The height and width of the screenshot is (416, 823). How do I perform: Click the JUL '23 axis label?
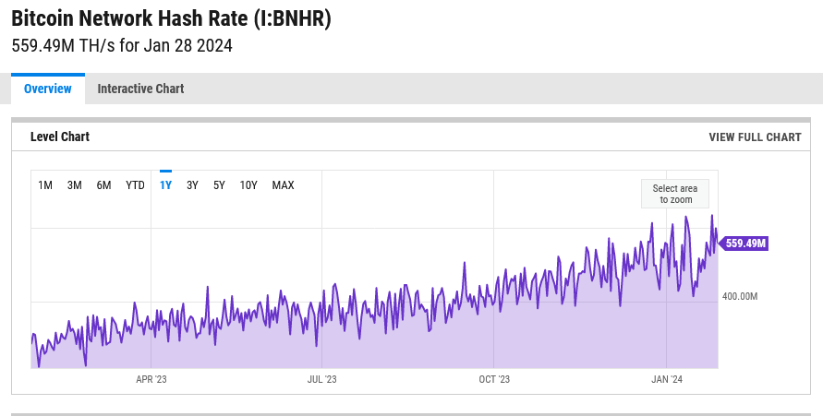pos(321,379)
